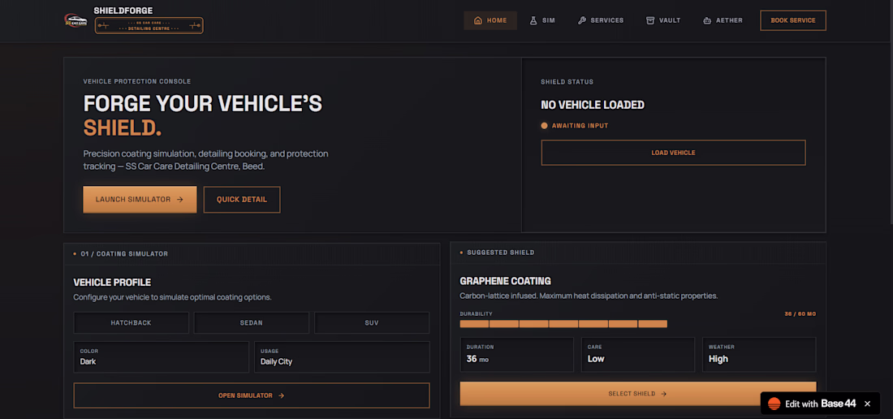Click the Awaiting Input status indicator
893x419 pixels.
pyautogui.click(x=575, y=126)
